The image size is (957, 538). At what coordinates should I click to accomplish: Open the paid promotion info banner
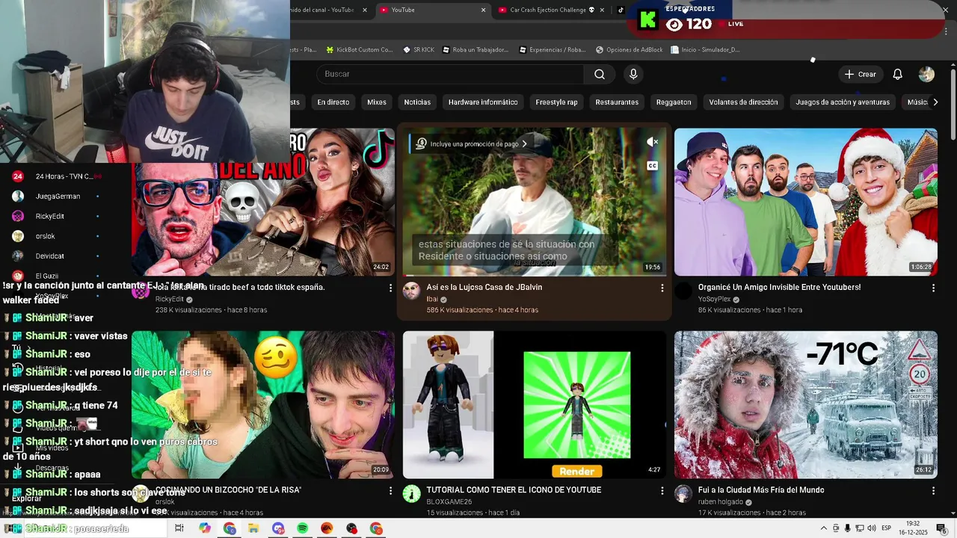click(472, 143)
